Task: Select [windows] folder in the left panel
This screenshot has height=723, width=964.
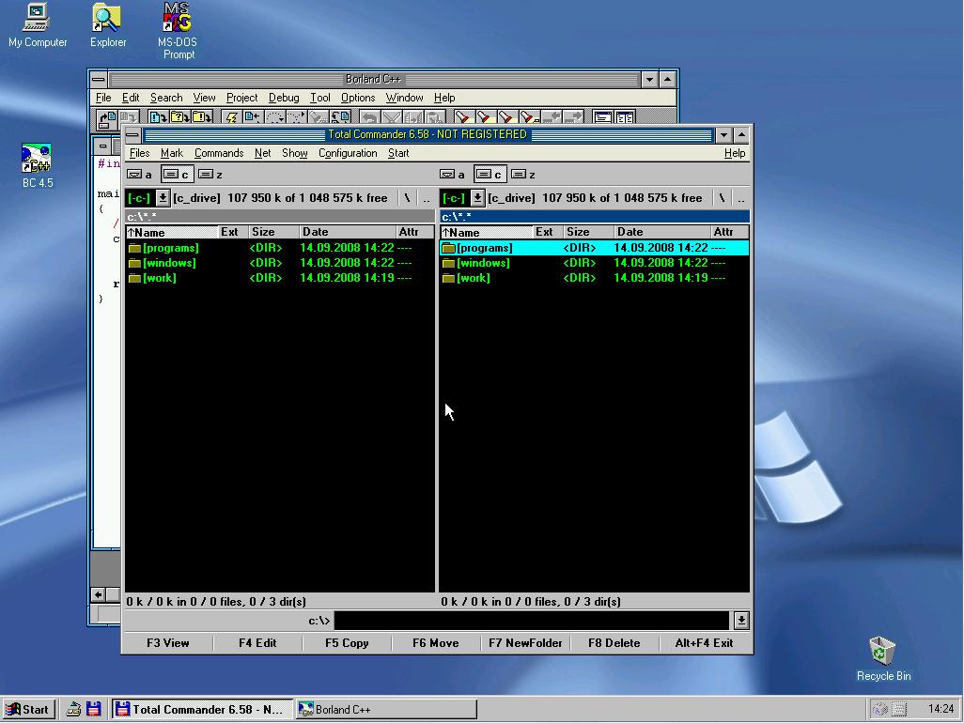Action: click(280, 263)
